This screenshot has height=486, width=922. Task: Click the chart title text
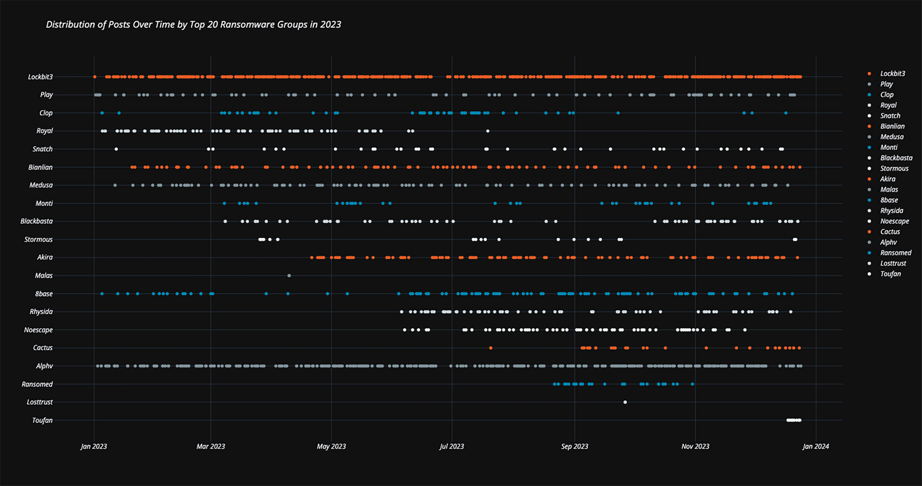tap(193, 25)
